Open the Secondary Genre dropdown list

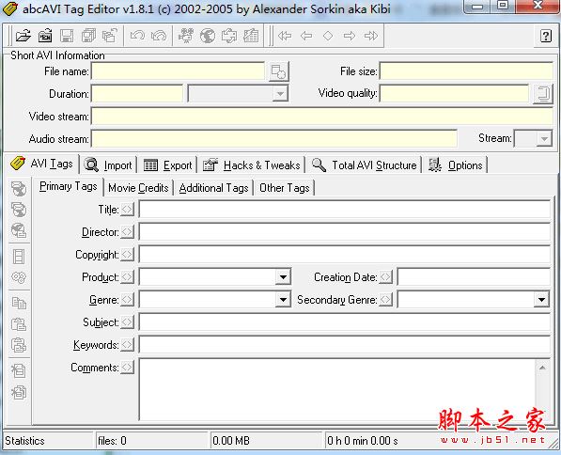541,300
